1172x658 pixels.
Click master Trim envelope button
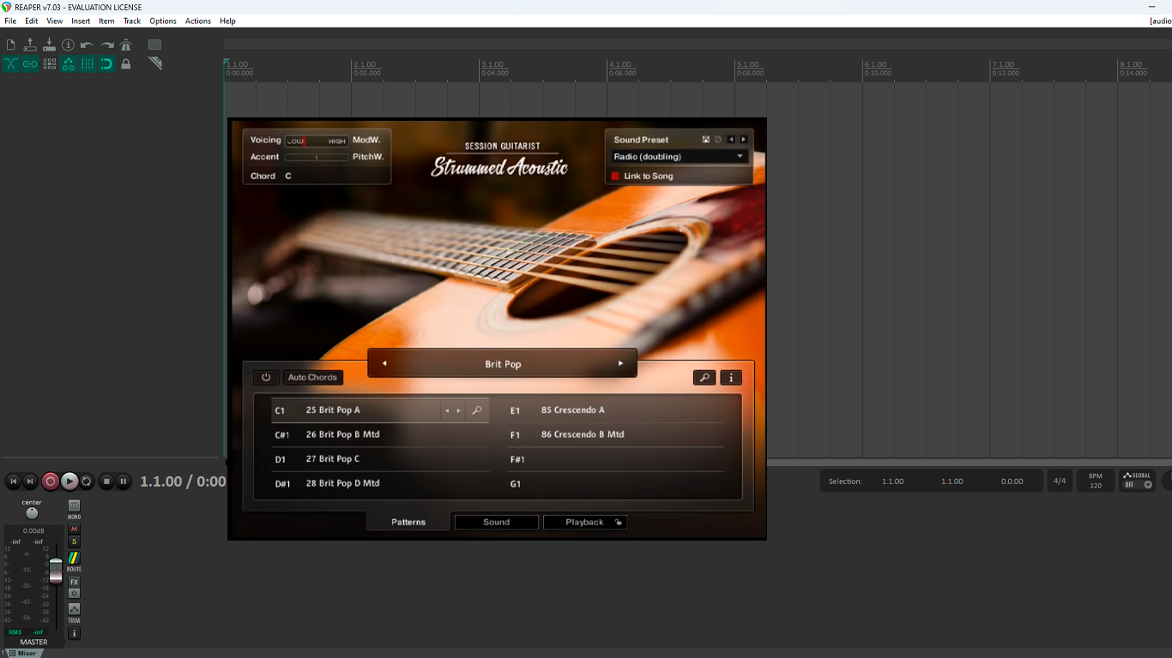[74, 609]
